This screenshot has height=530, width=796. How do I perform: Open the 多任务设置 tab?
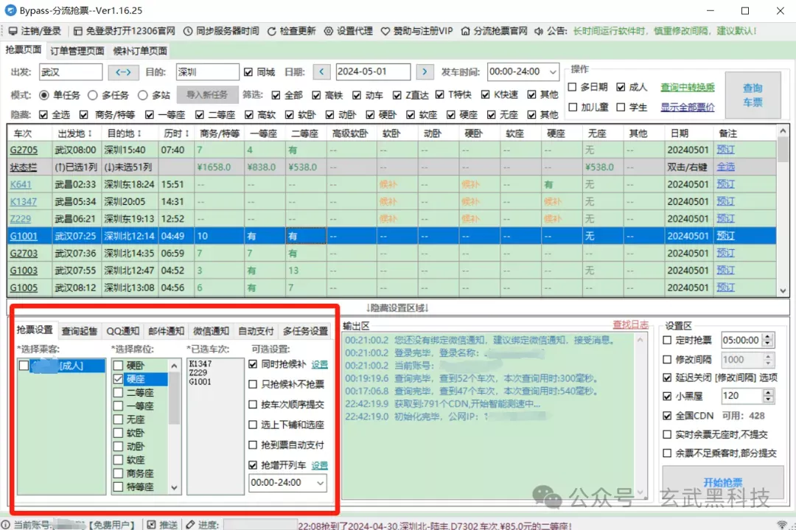tap(305, 331)
